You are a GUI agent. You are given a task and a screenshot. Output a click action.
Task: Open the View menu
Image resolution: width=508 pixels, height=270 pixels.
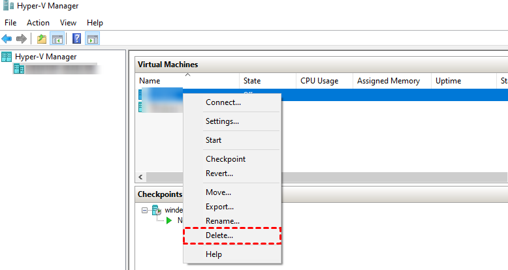click(68, 23)
